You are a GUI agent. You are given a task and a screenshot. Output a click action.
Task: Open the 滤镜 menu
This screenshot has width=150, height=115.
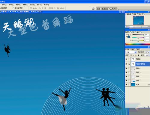click(x=25, y=4)
